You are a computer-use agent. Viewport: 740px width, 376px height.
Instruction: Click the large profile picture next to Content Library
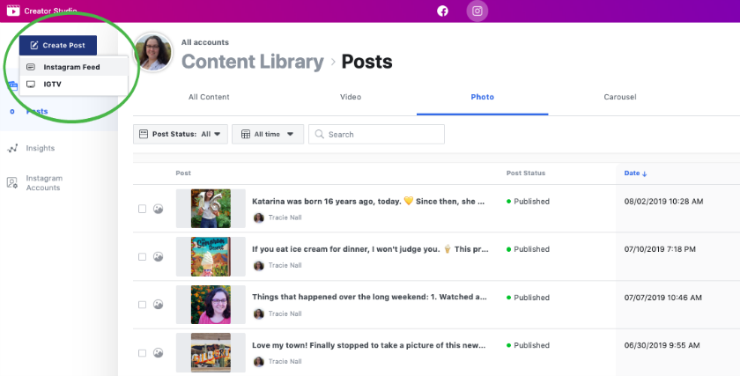[153, 52]
